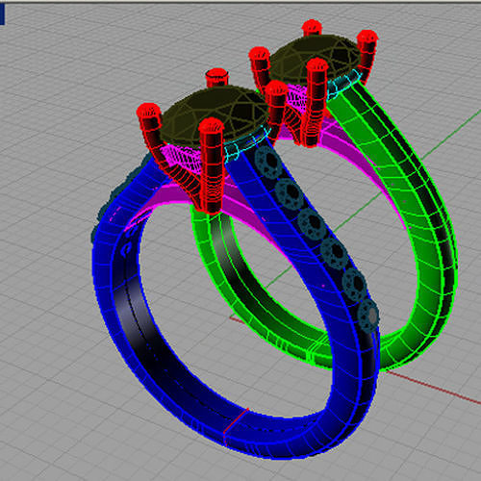Click the blue viewport title corner
Image resolution: width=481 pixels, height=481 pixels.
point(2,14)
